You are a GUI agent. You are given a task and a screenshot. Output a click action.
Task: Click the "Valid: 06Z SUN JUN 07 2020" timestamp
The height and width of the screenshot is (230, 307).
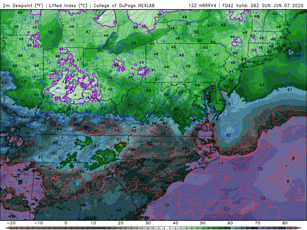(269, 5)
